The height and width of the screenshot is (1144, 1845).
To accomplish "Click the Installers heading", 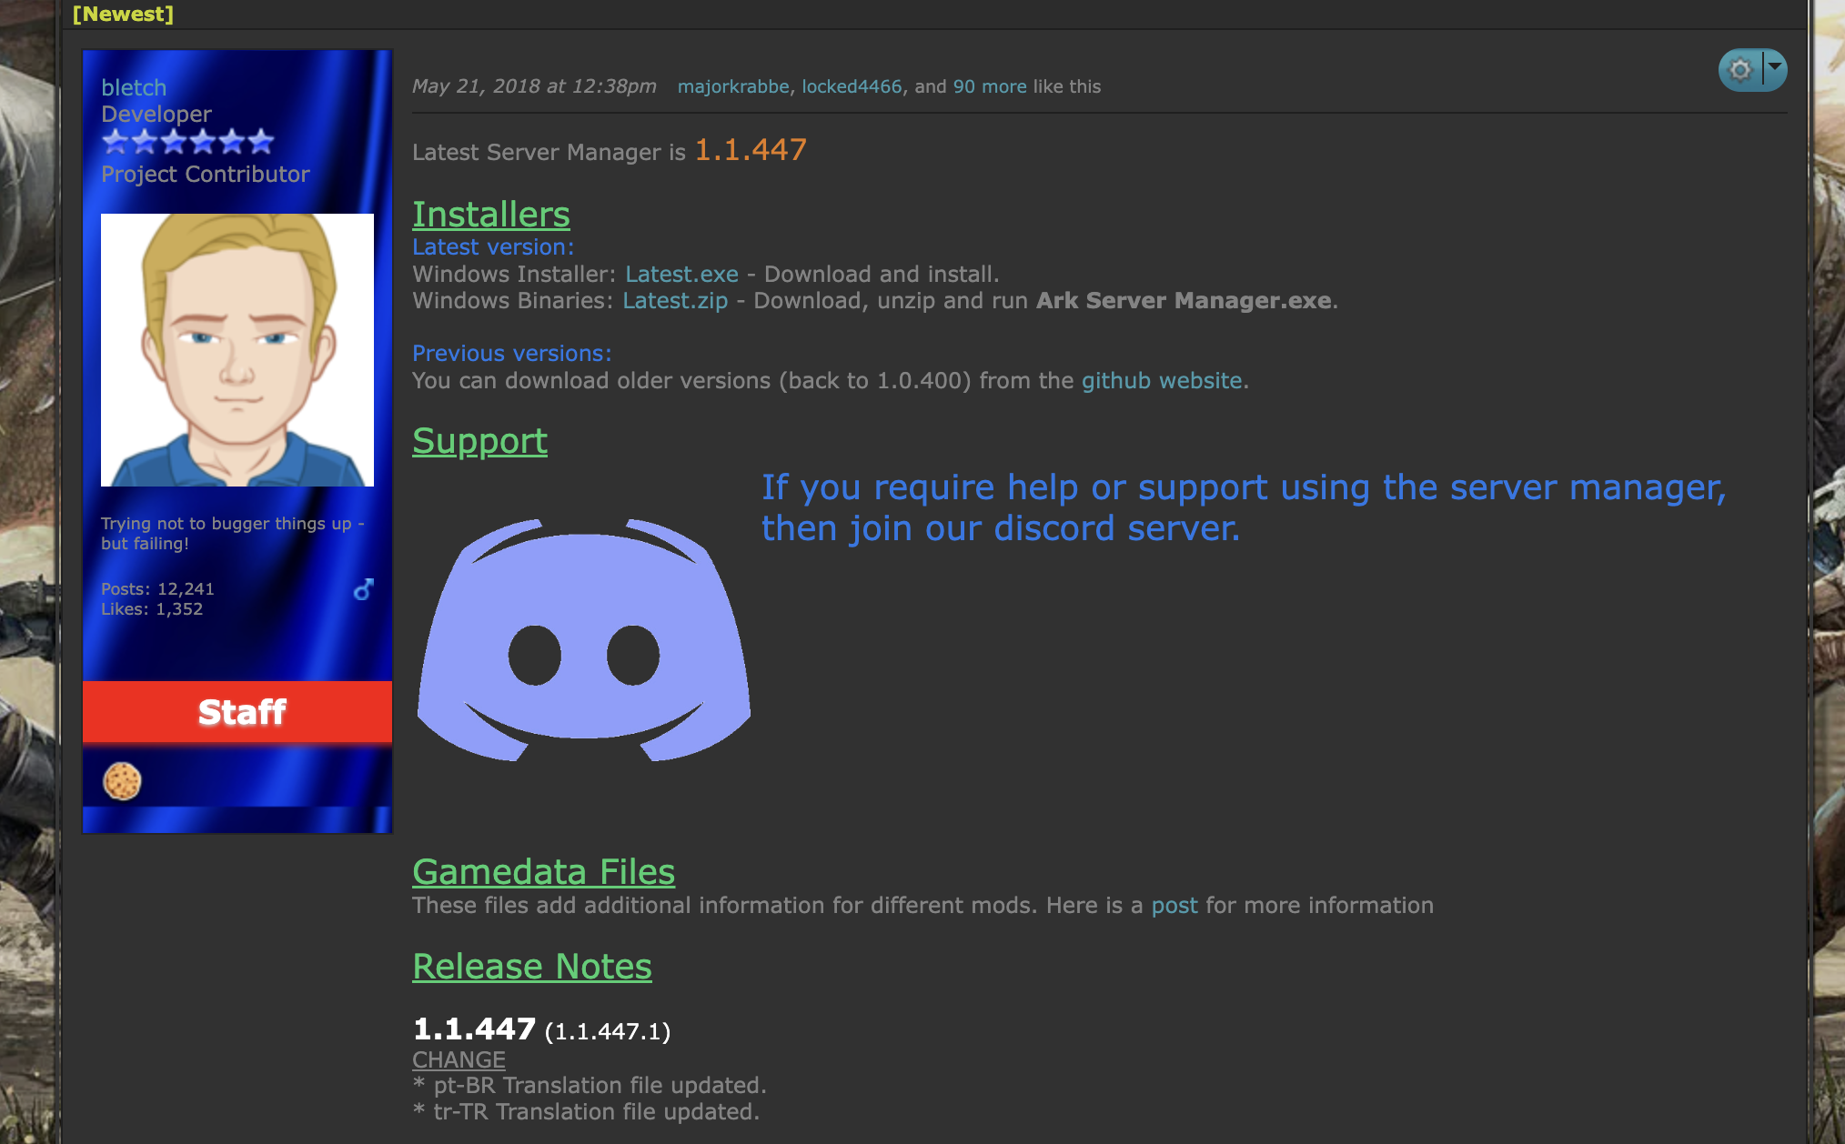I will tap(491, 215).
